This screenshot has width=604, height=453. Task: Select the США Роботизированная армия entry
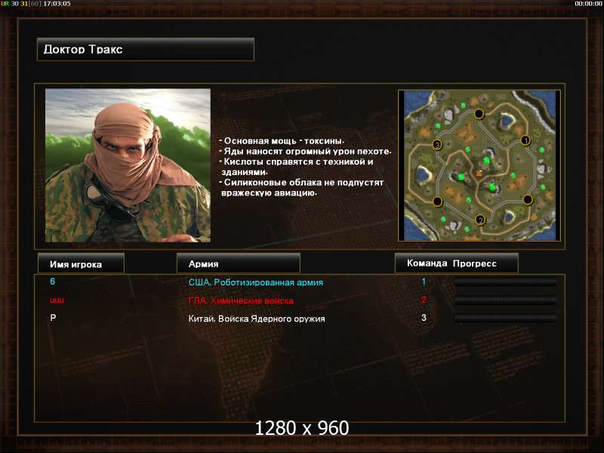(x=256, y=282)
